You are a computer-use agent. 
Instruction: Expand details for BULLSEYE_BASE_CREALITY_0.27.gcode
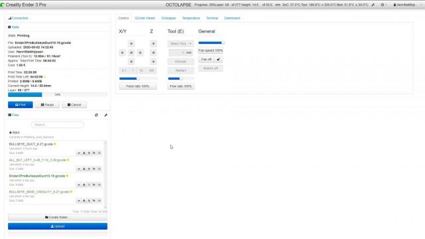pyautogui.click(x=79, y=200)
